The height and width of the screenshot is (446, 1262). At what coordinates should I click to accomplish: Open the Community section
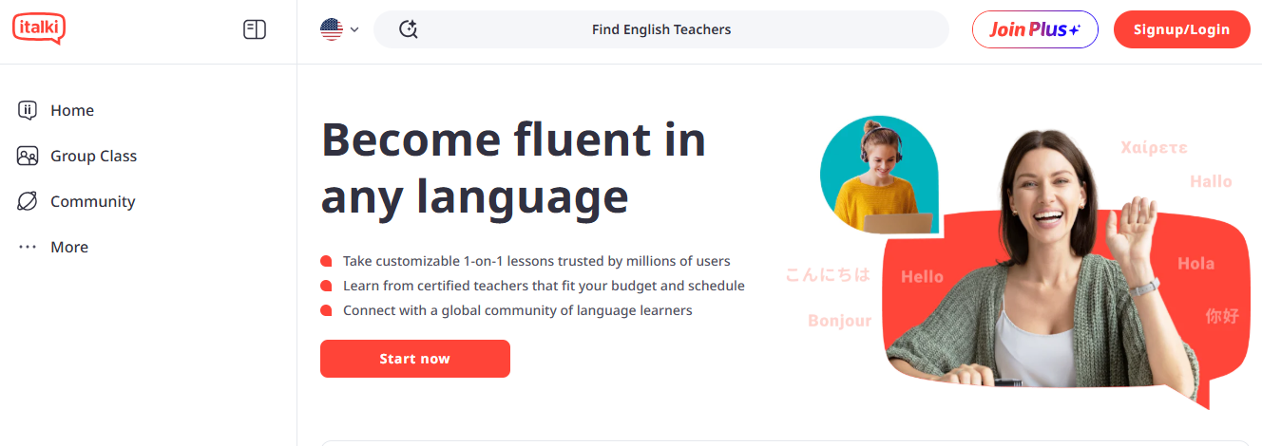(x=92, y=201)
